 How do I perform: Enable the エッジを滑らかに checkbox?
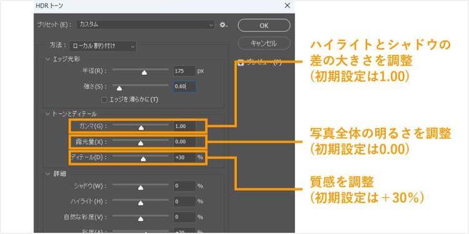tap(104, 100)
